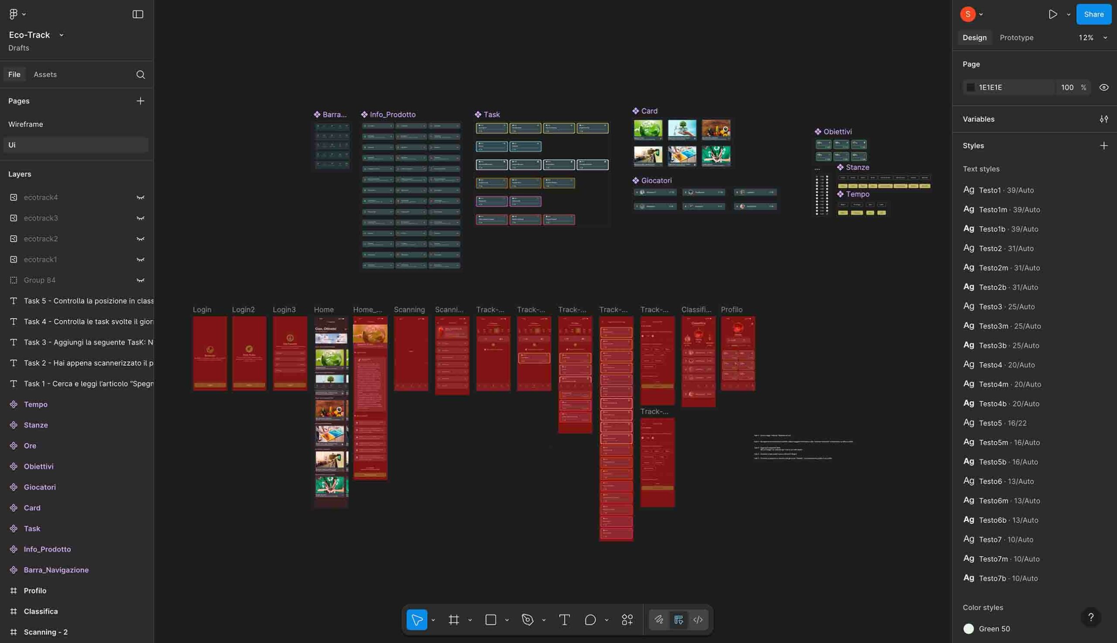
Task: Open the Actions tool
Action: tap(627, 619)
